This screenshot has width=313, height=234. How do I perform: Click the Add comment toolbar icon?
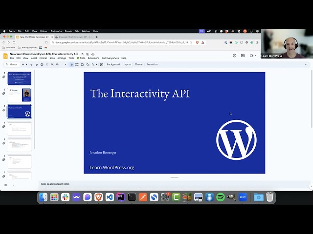click(x=102, y=65)
